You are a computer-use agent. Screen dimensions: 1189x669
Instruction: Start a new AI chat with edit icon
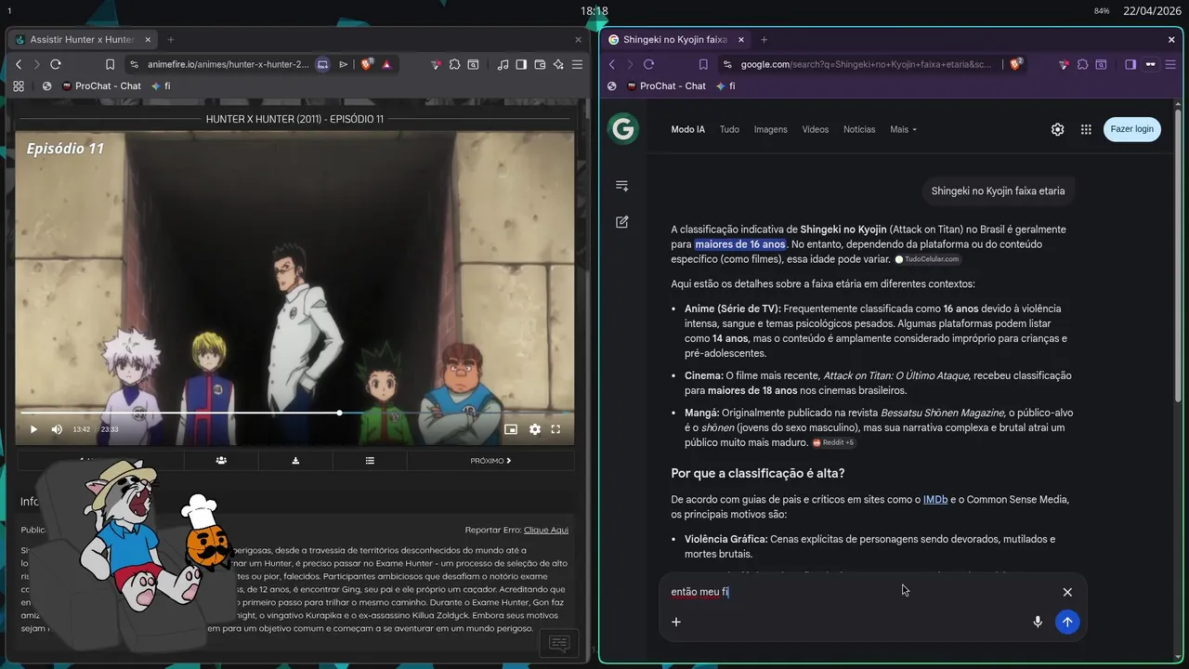tap(622, 222)
